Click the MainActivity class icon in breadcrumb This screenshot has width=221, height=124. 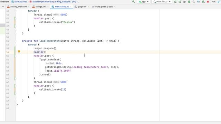point(12,2)
